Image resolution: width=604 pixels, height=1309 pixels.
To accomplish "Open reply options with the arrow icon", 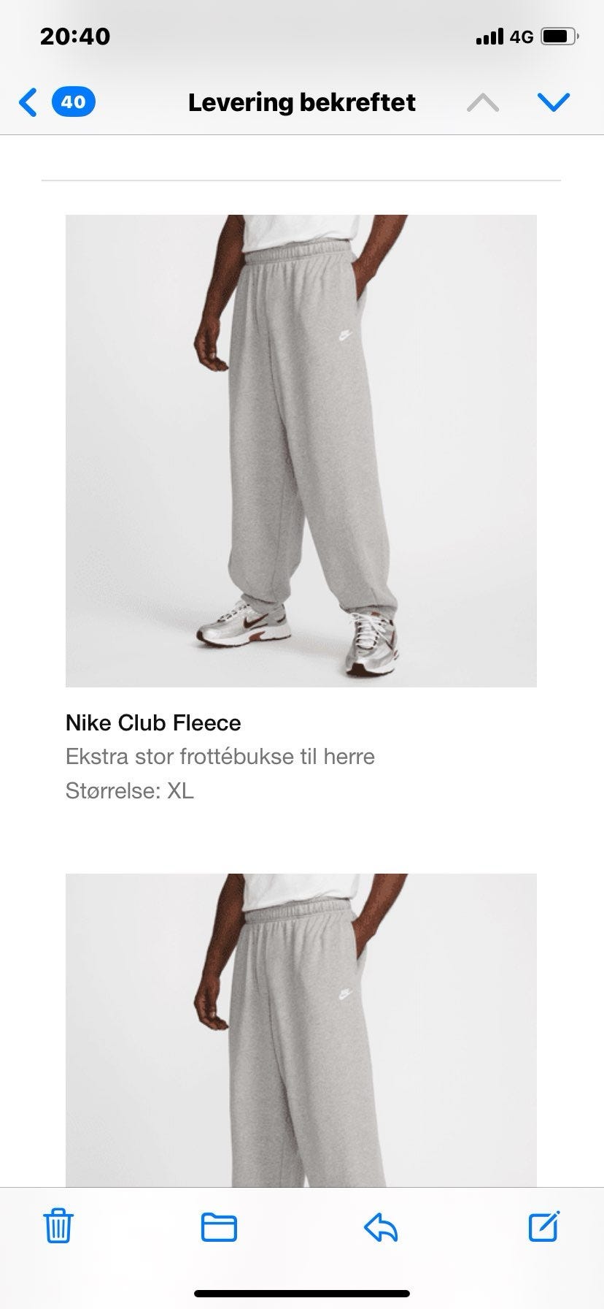I will (381, 1227).
